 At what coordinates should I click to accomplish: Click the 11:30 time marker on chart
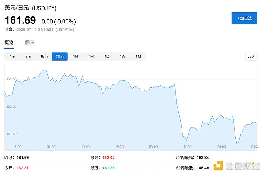point(187,147)
